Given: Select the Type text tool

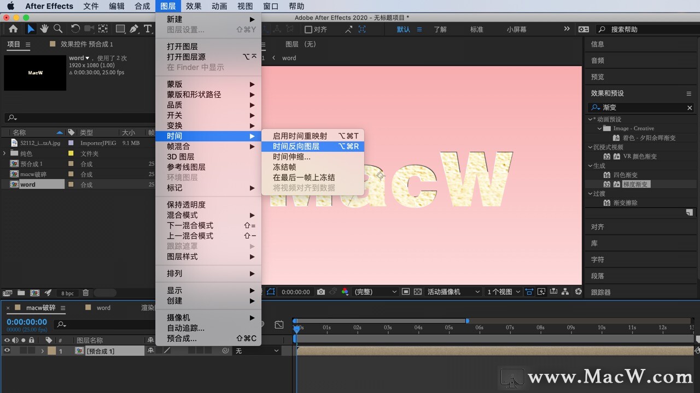Looking at the screenshot, I should tap(148, 29).
